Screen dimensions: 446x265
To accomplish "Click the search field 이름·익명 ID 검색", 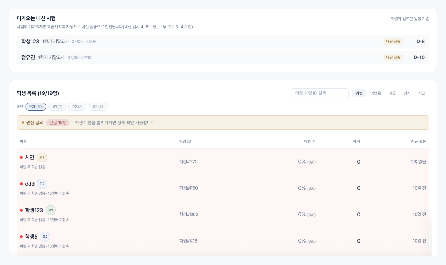I will pyautogui.click(x=320, y=93).
